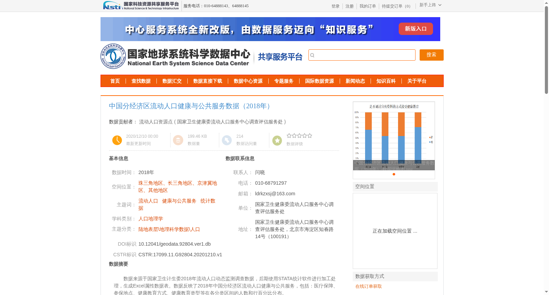Click the 陆地表层\地理科学数据\人口 category link
The image size is (549, 295).
[169, 229]
